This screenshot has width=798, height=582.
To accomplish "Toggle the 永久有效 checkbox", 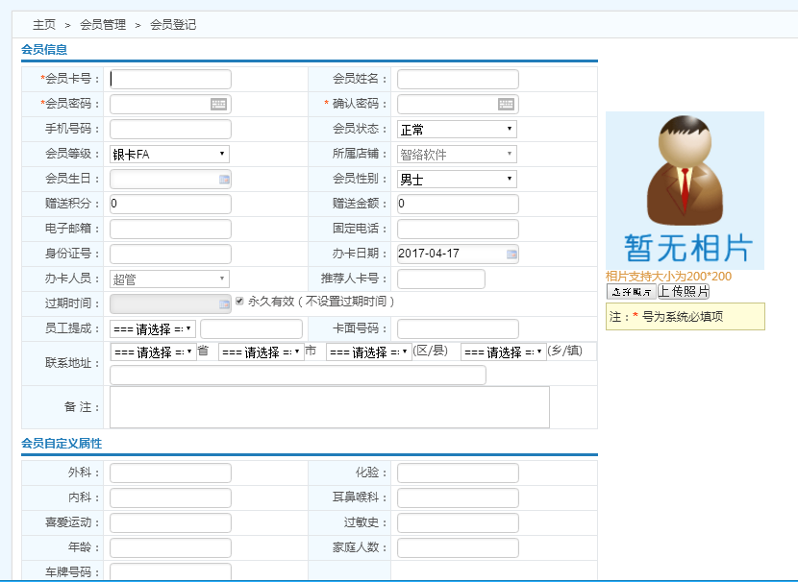I will (x=239, y=301).
